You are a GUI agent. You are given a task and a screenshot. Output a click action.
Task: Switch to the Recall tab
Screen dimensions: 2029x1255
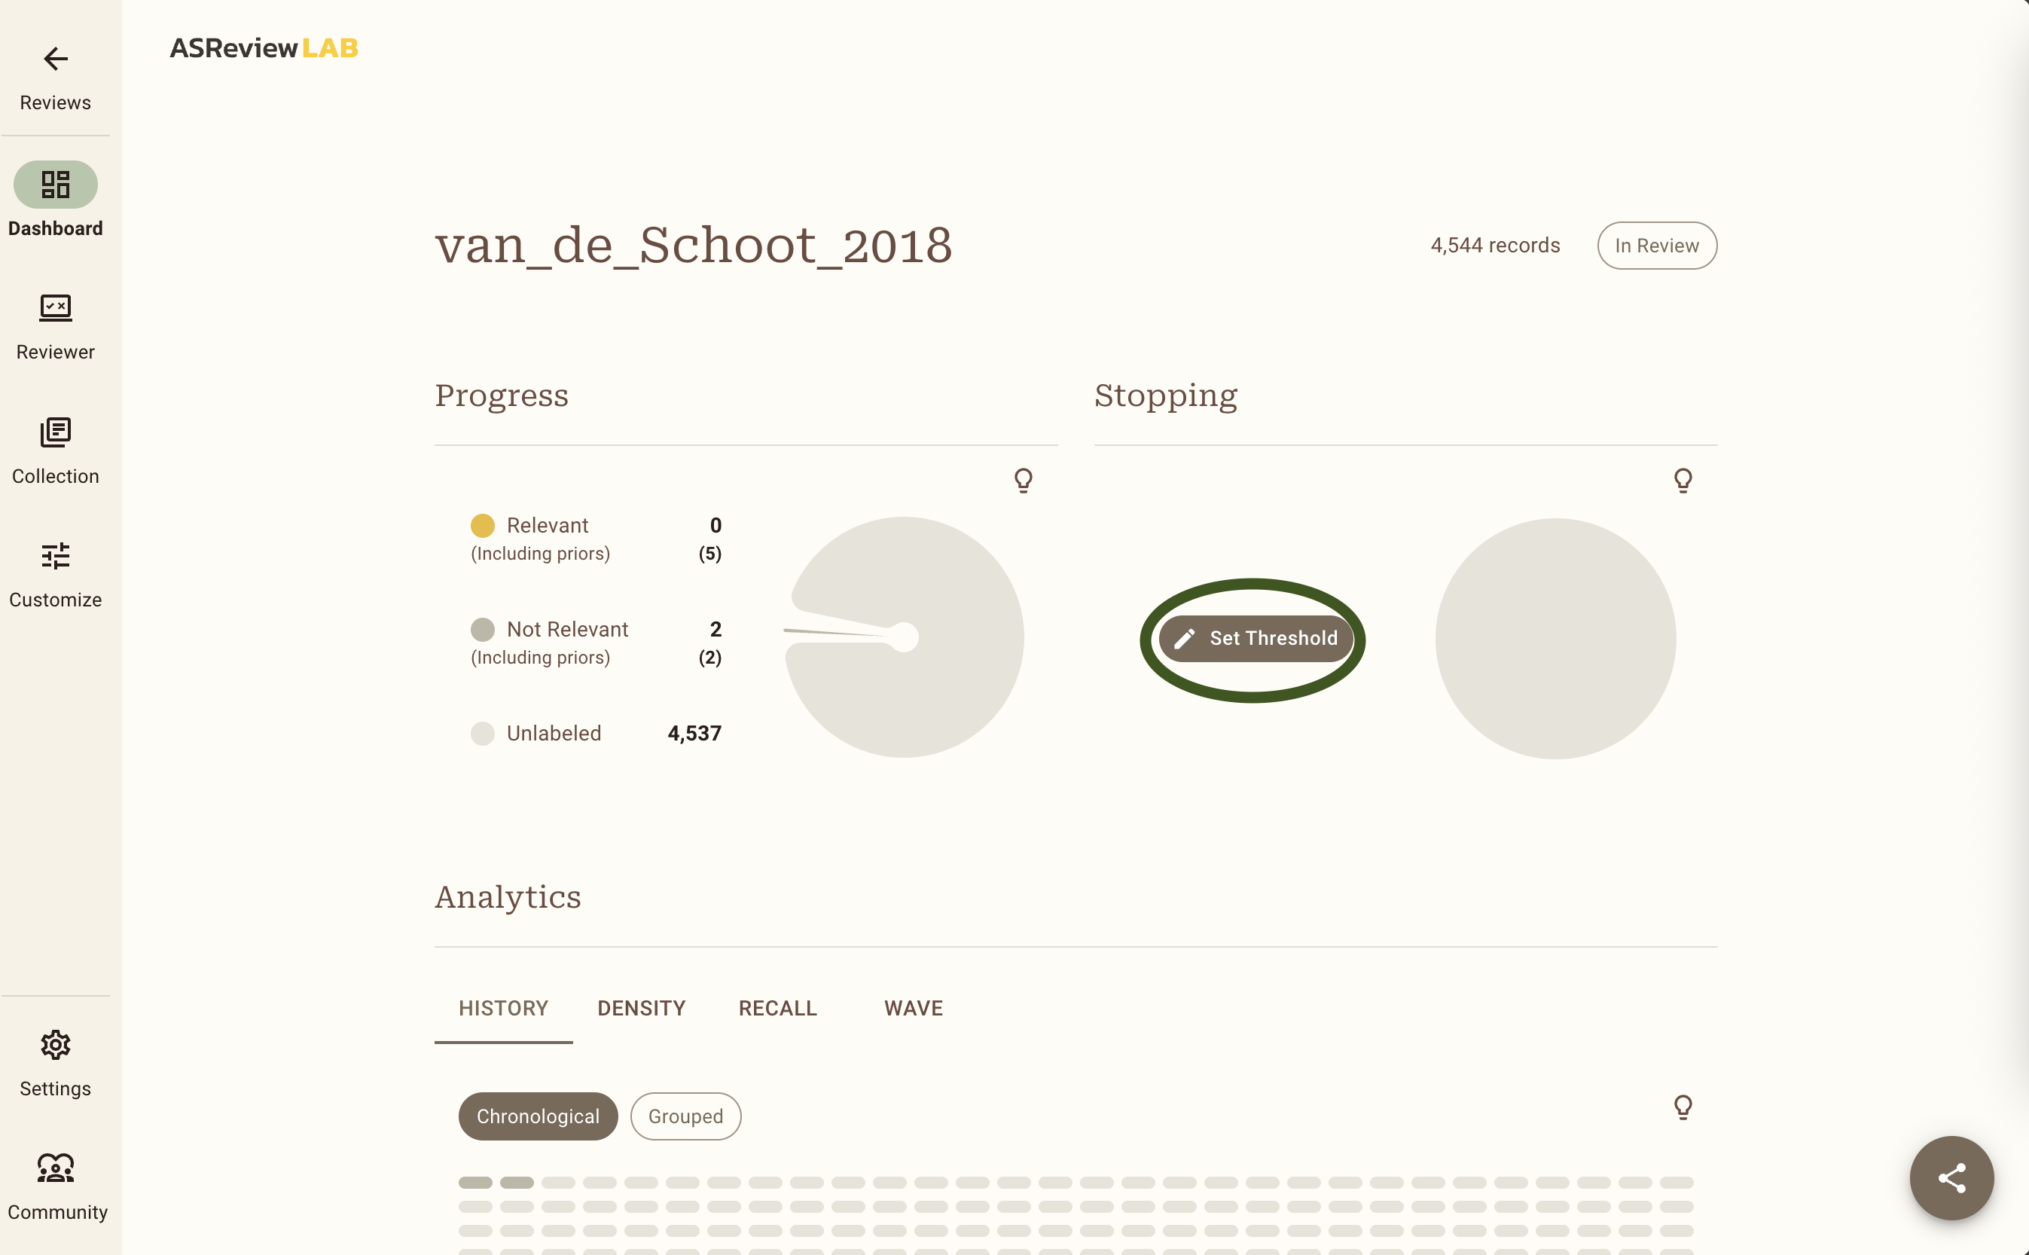coord(777,1009)
